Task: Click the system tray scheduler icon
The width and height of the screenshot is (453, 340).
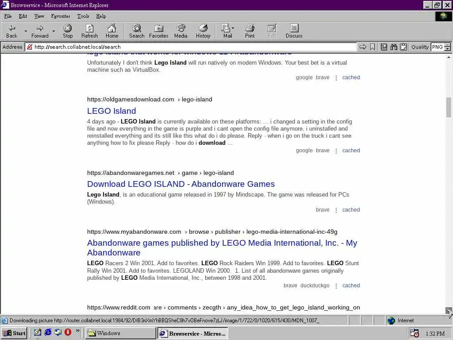Action: click(415, 333)
